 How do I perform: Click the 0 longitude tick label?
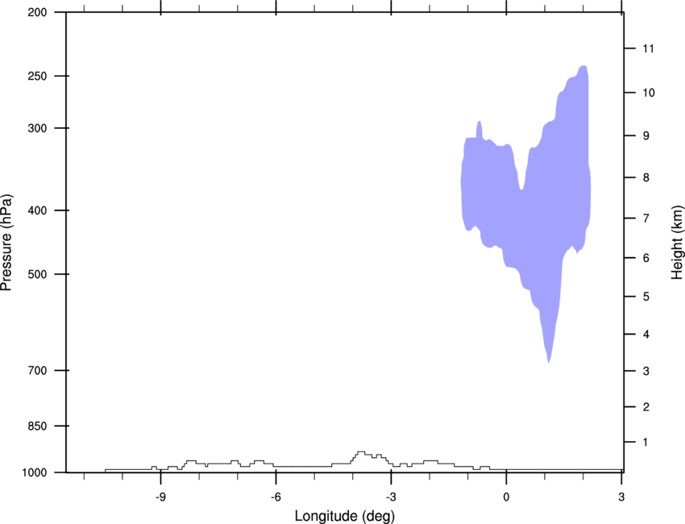tap(506, 497)
